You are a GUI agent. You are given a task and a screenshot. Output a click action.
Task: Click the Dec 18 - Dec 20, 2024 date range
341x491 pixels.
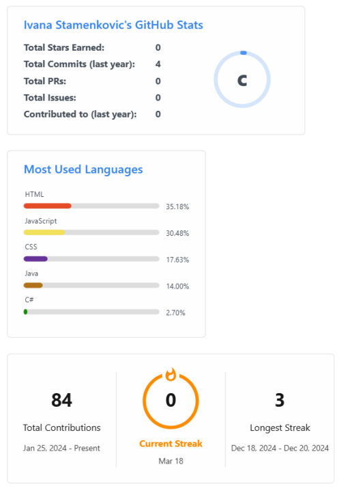tap(280, 448)
